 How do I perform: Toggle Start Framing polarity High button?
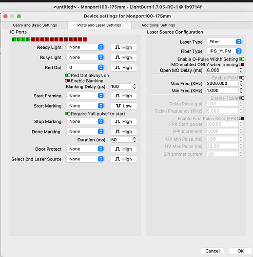(124, 96)
